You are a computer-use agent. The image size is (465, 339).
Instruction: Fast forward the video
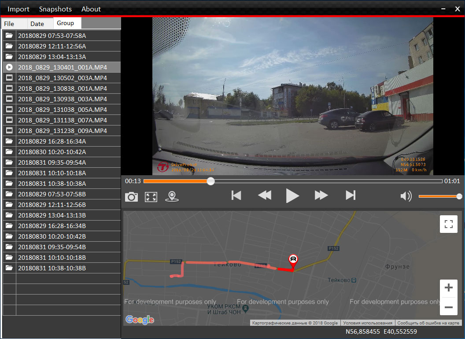321,195
